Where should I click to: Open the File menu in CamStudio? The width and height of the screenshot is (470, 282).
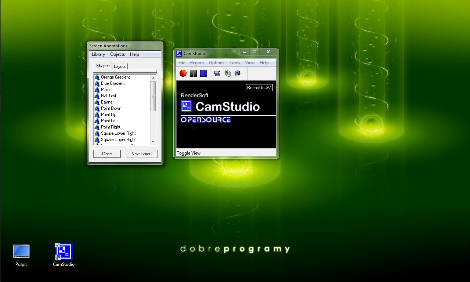point(182,63)
